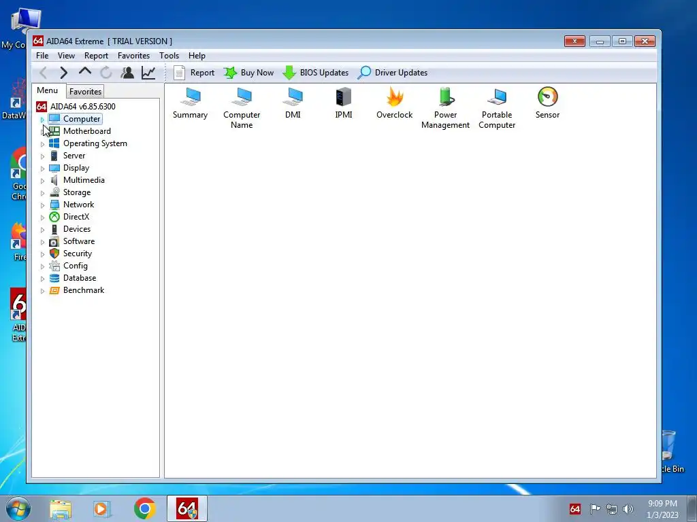The width and height of the screenshot is (697, 522).
Task: Click the graph chart toolbar icon
Action: tap(148, 72)
